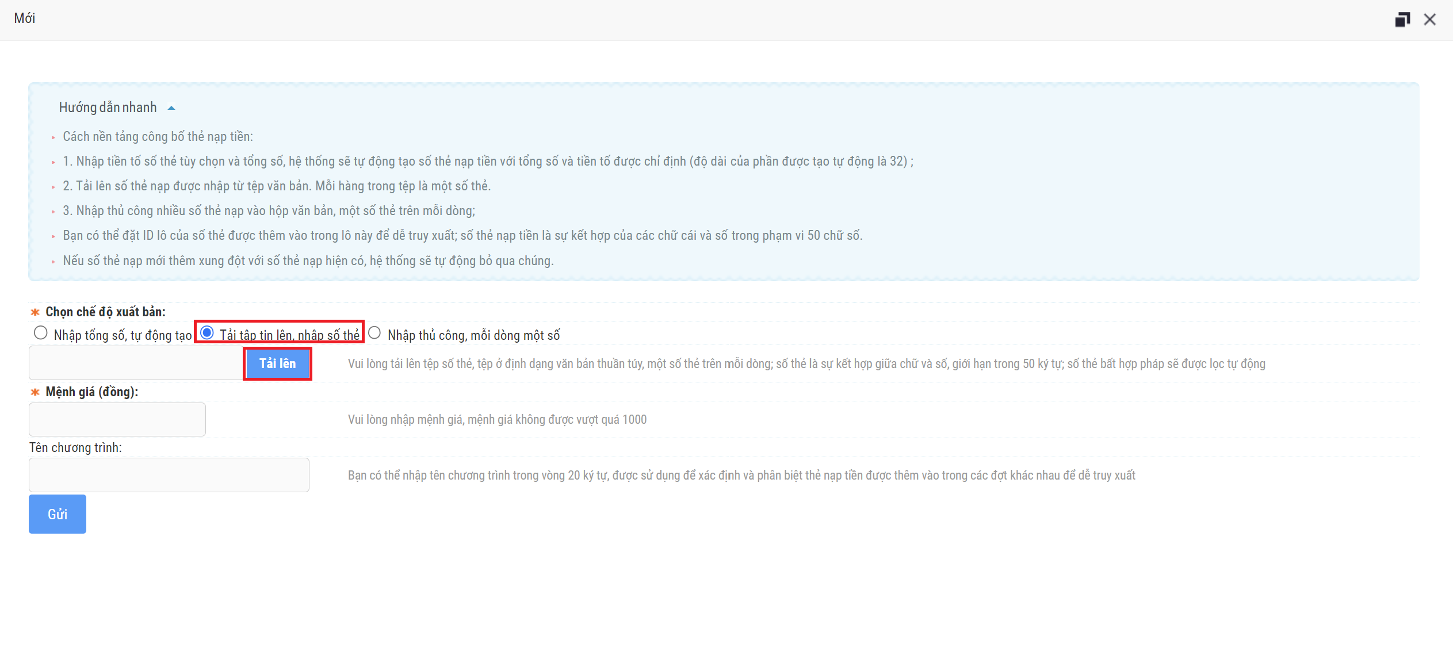Viewport: 1453px width, 659px height.
Task: Click the Mệnh giá (đồng) label
Action: (x=92, y=392)
